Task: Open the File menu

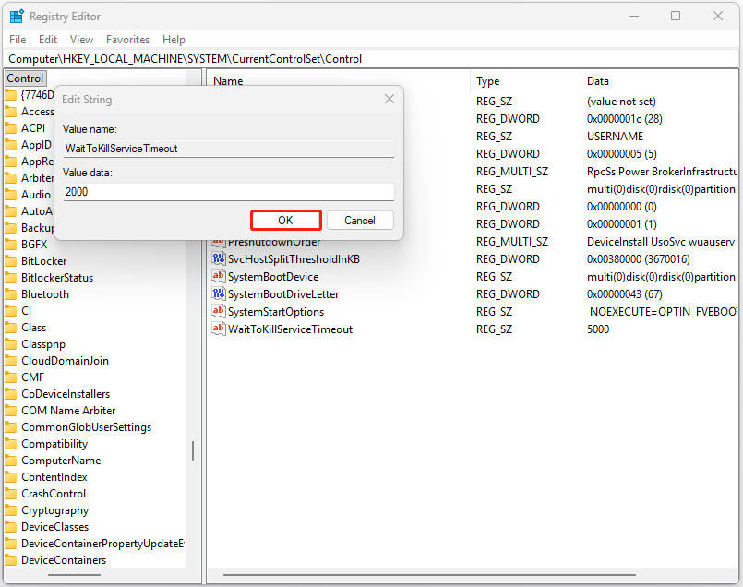Action: (x=18, y=40)
